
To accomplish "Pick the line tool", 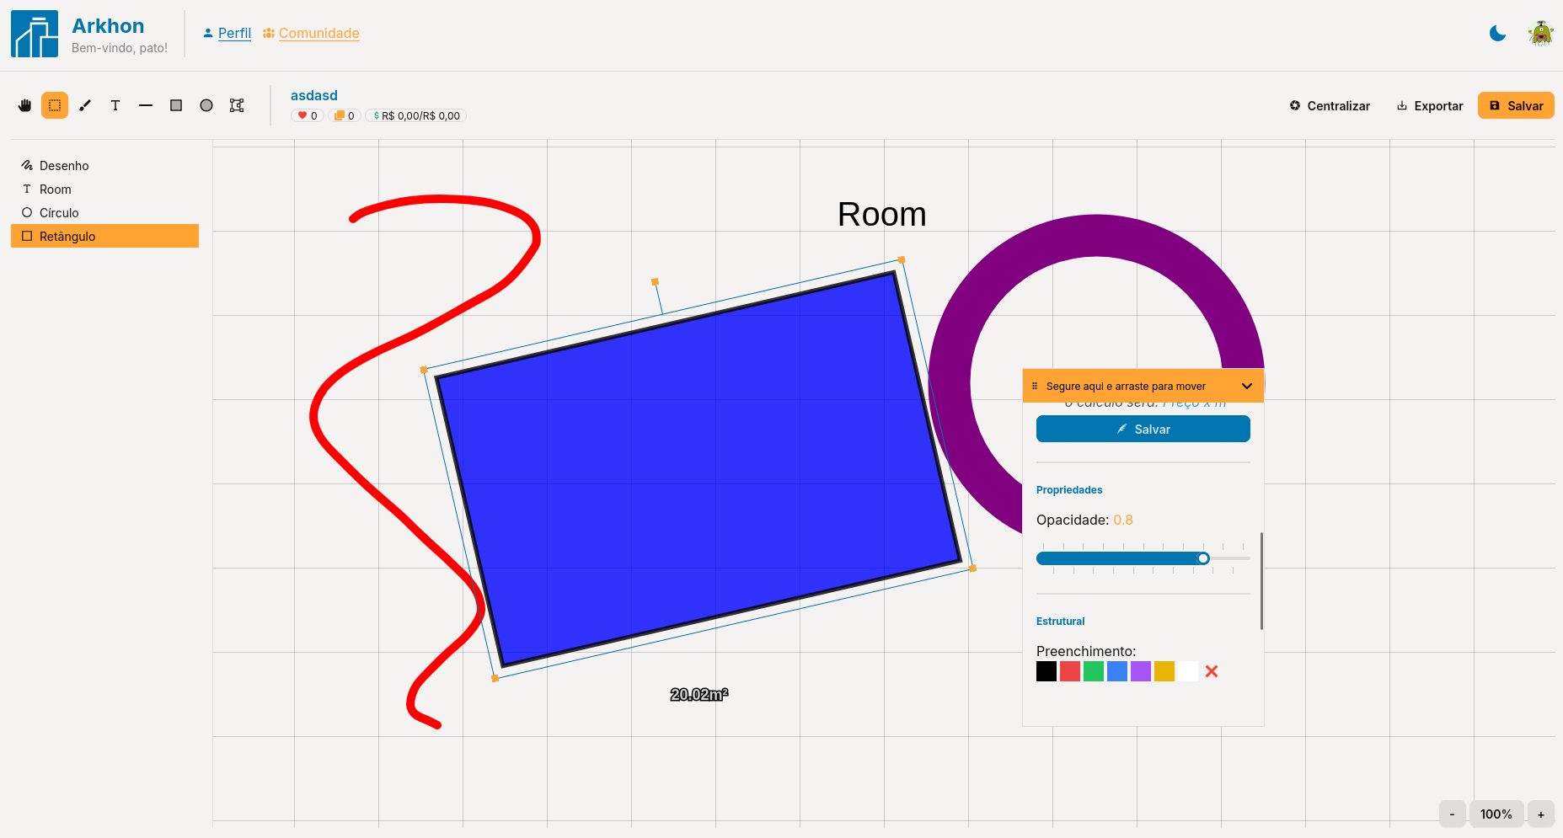I will tap(146, 105).
